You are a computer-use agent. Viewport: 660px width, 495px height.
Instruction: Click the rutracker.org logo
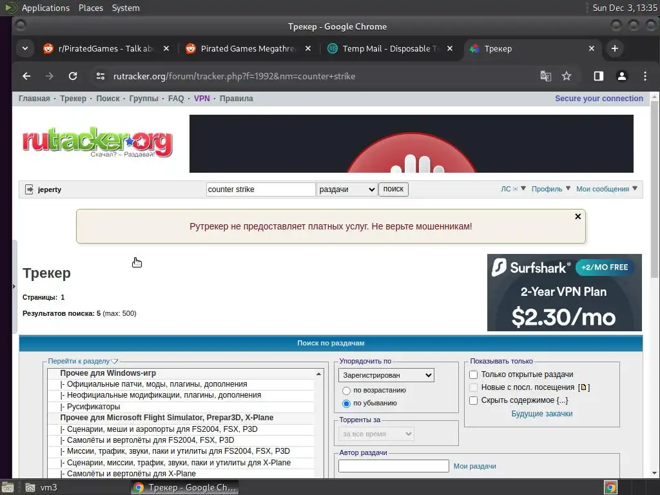(97, 142)
